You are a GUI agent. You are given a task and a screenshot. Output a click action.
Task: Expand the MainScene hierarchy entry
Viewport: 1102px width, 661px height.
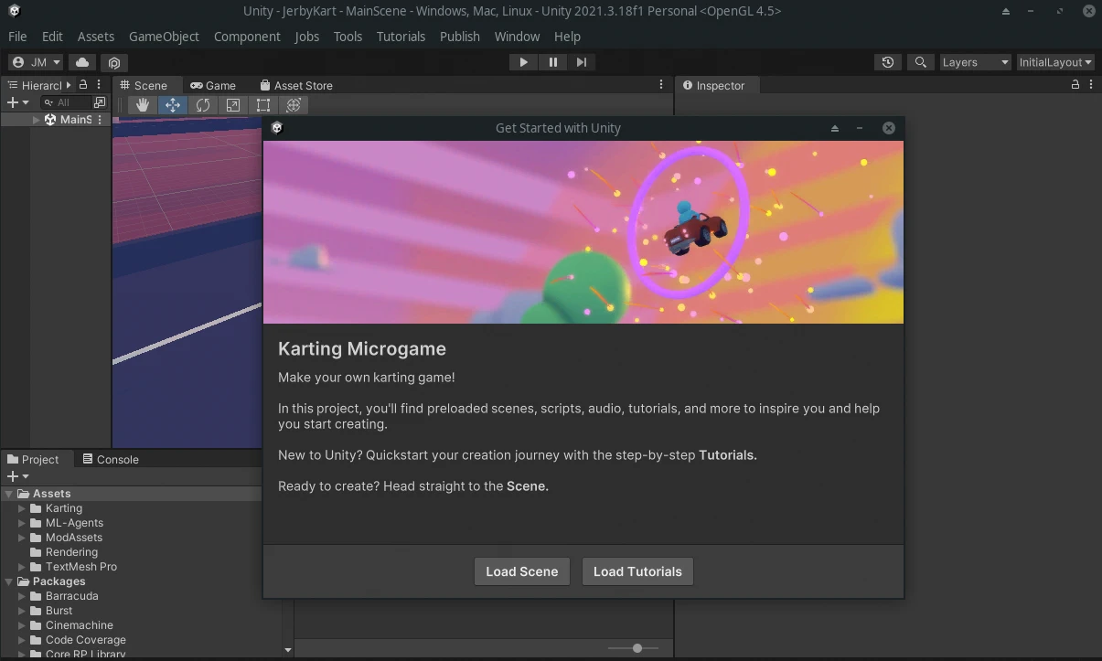point(37,120)
